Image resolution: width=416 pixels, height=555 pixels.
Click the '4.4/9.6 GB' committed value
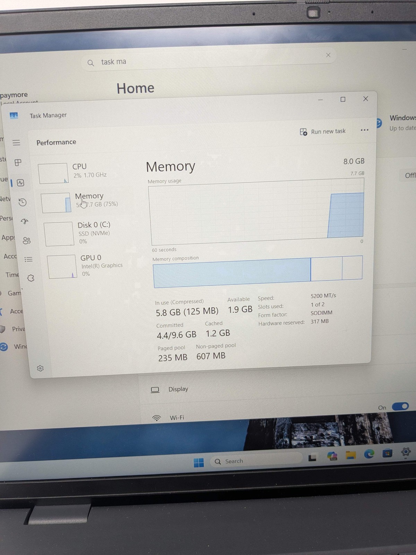(x=176, y=335)
